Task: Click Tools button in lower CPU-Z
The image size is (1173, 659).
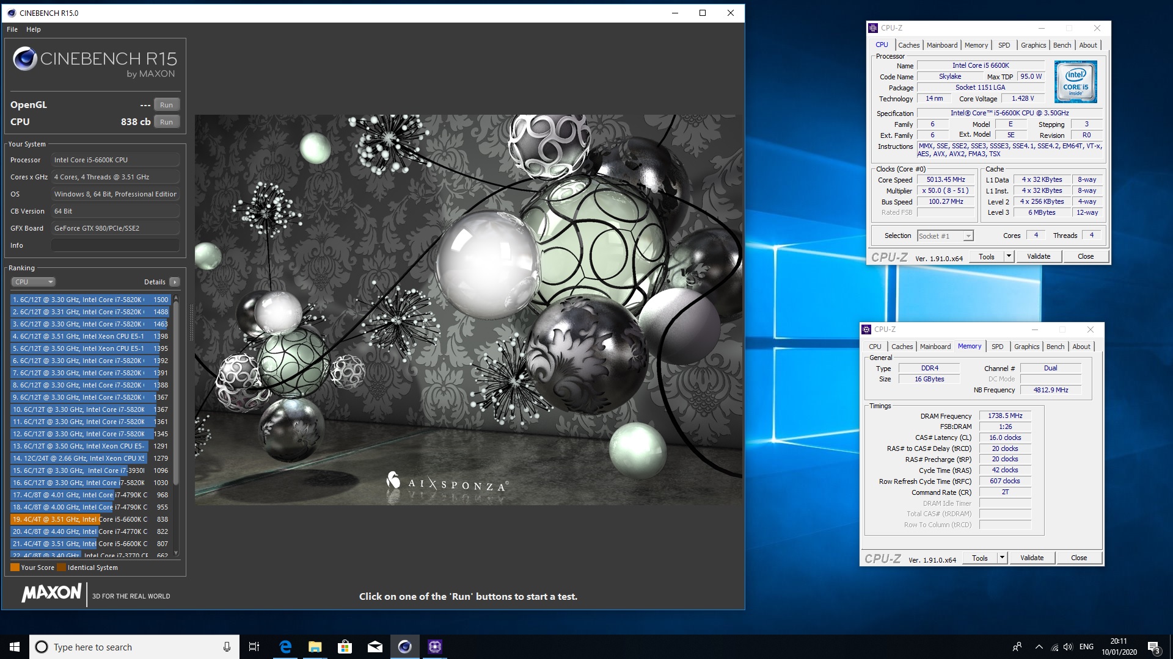Action: point(980,558)
